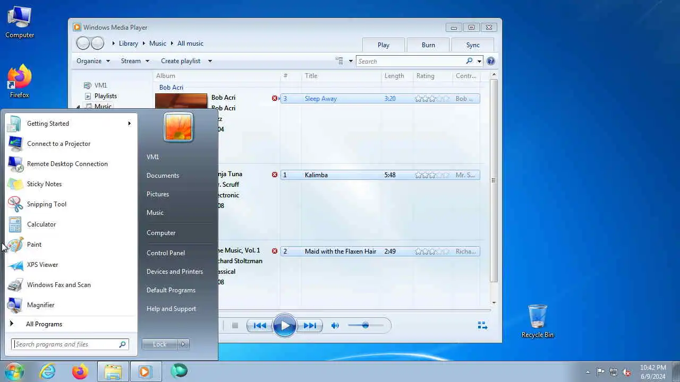The width and height of the screenshot is (680, 382).
Task: Click the error icon beside Kalimba
Action: (x=275, y=175)
